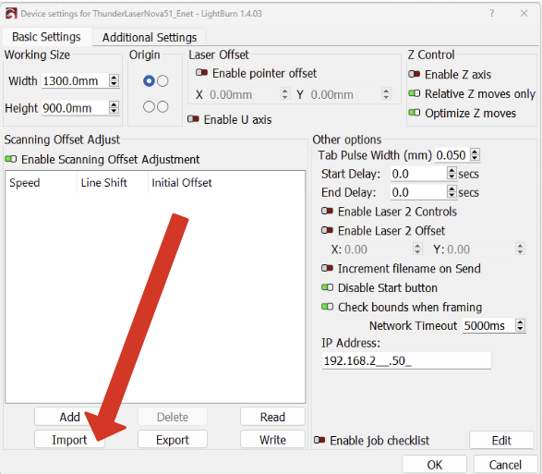Toggle Increment filename on Send
The width and height of the screenshot is (542, 474).
pos(328,268)
